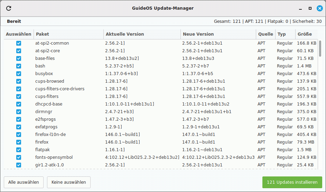
Task: Deselect the bash package update
Action: [x=19, y=66]
